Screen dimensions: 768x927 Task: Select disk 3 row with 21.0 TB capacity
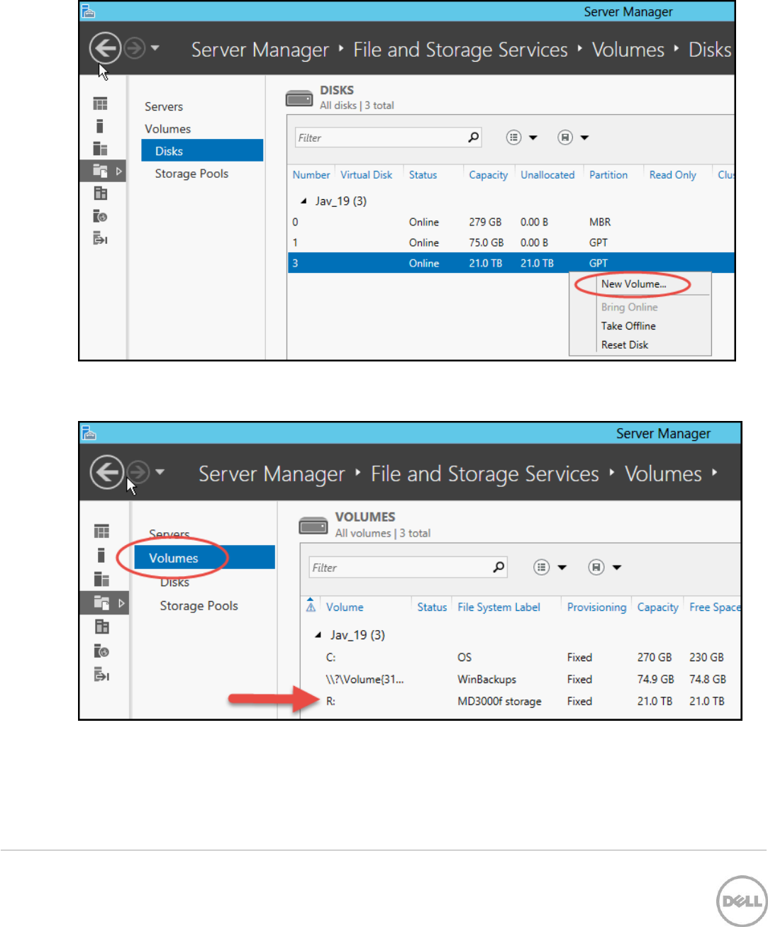pyautogui.click(x=511, y=264)
